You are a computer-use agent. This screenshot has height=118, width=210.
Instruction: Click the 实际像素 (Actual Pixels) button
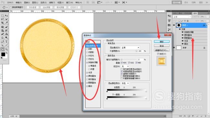pos(33,7)
